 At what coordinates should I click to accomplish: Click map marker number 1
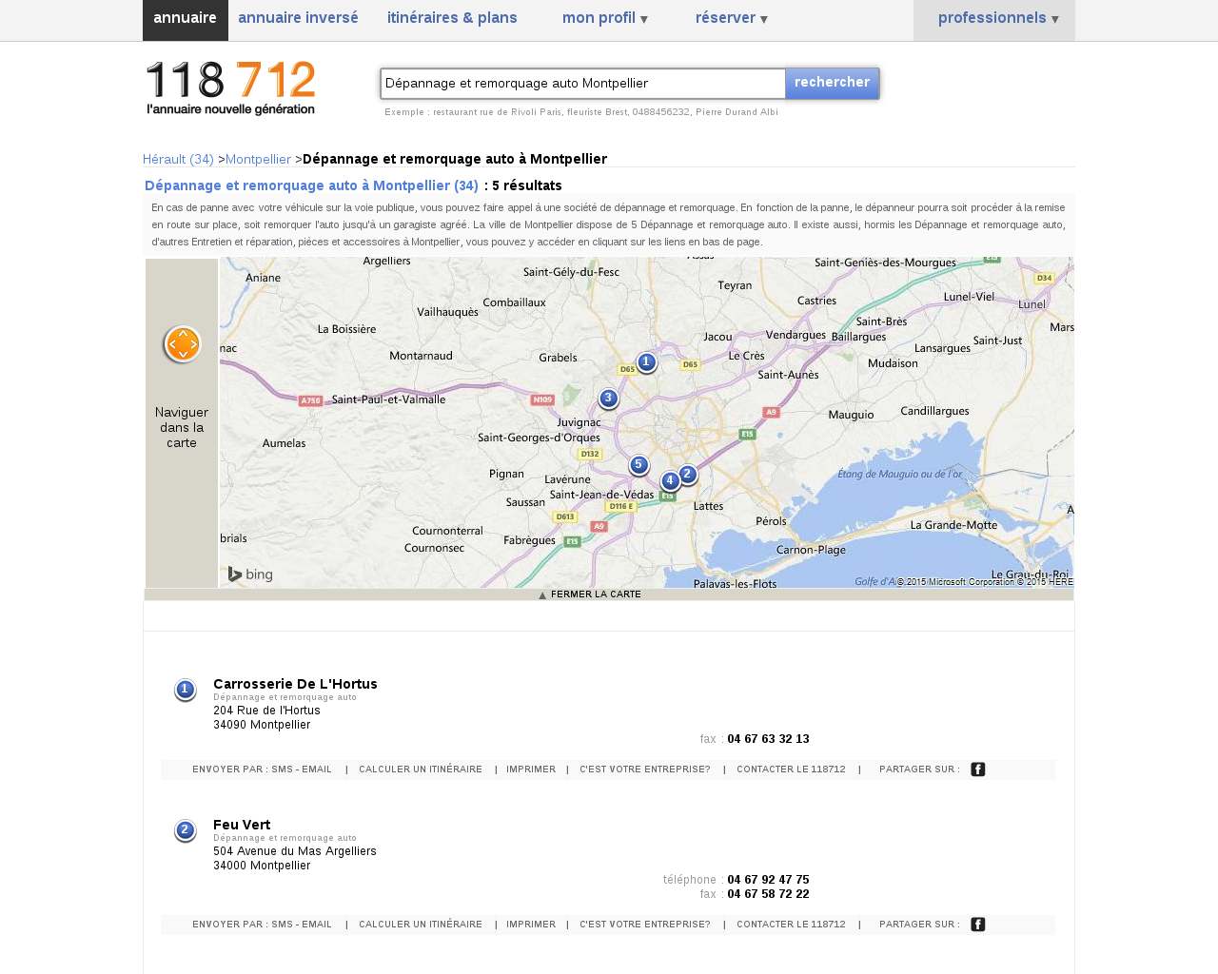(x=646, y=362)
